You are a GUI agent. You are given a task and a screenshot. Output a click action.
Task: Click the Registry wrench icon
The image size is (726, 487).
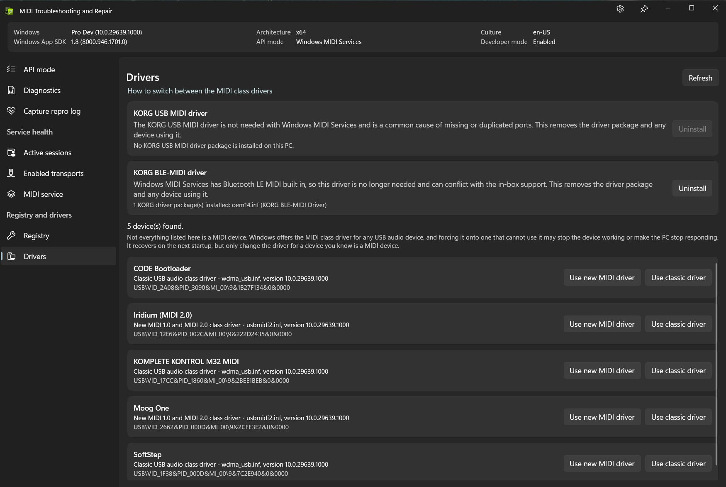(x=11, y=235)
